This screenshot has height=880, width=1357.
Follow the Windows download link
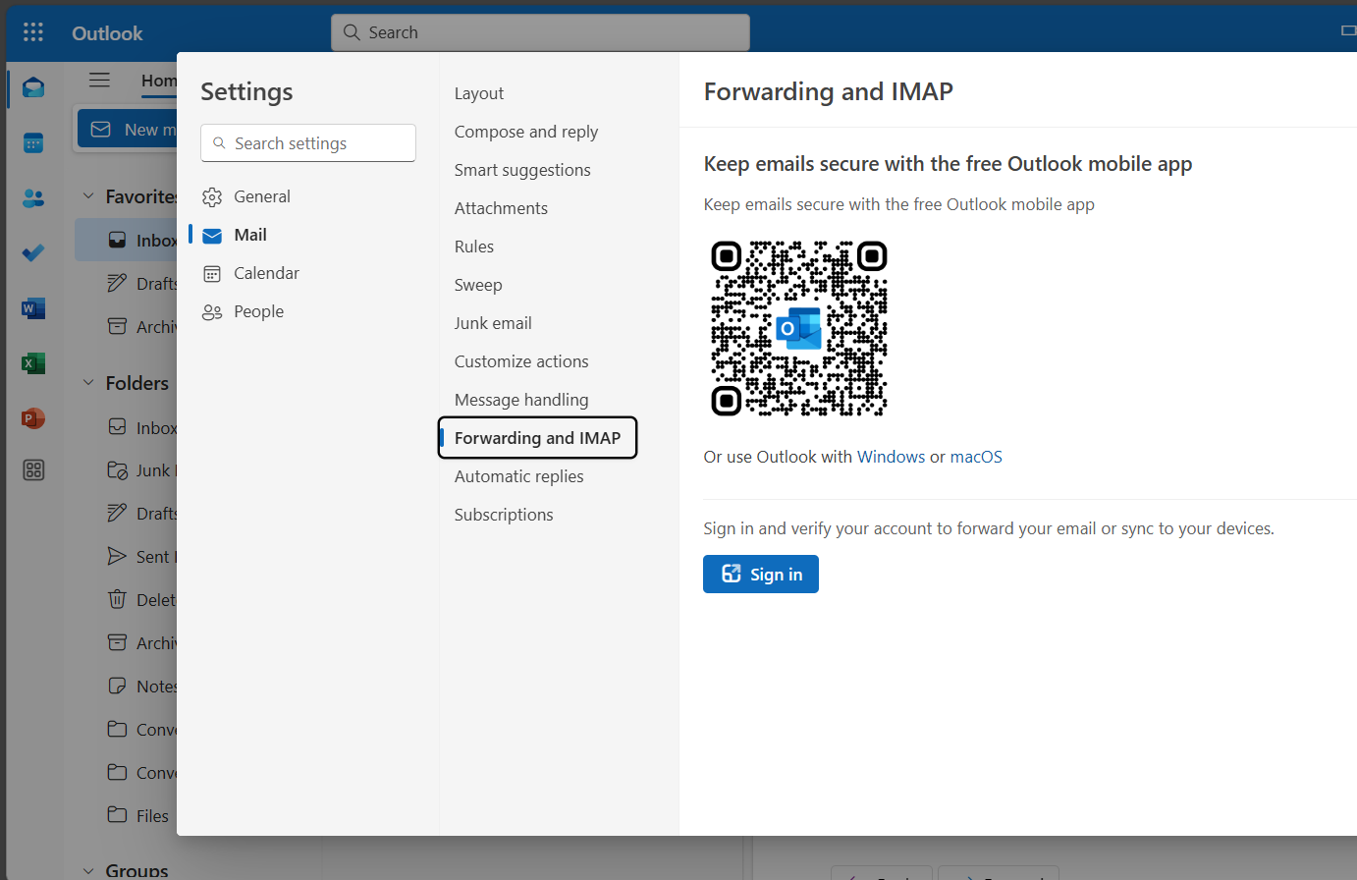(x=891, y=457)
